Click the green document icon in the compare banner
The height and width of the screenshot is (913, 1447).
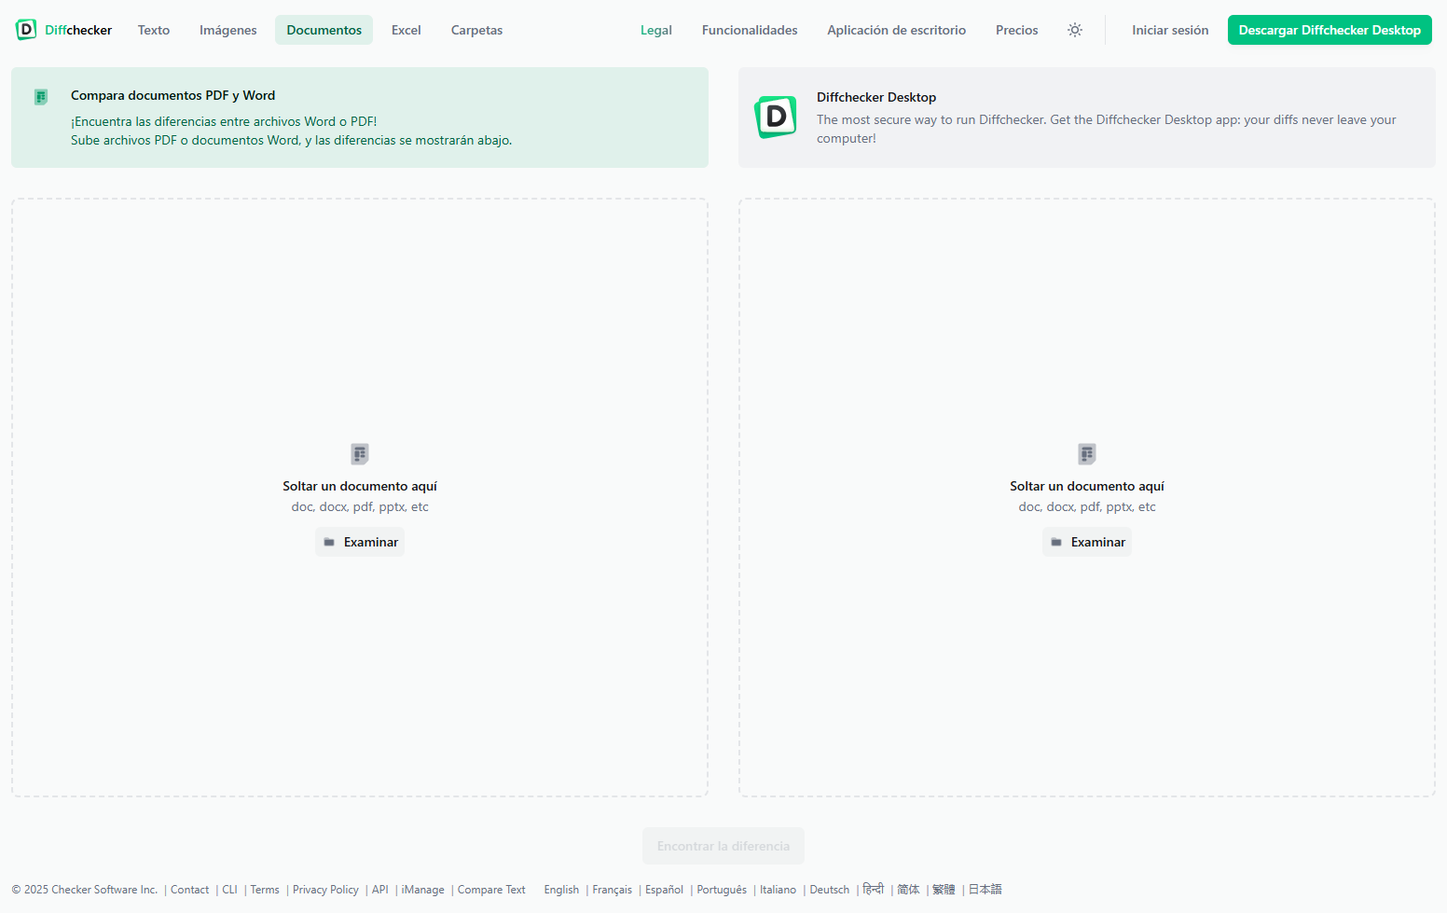pyautogui.click(x=41, y=96)
